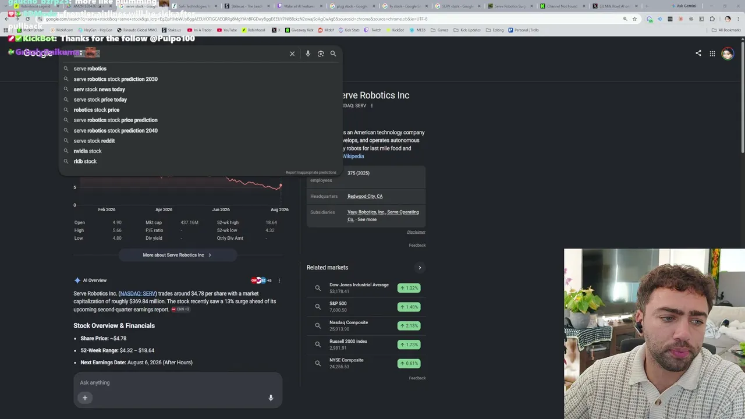Choose 'serve stock reddit' suggestion
The image size is (745, 419).
tap(200, 141)
